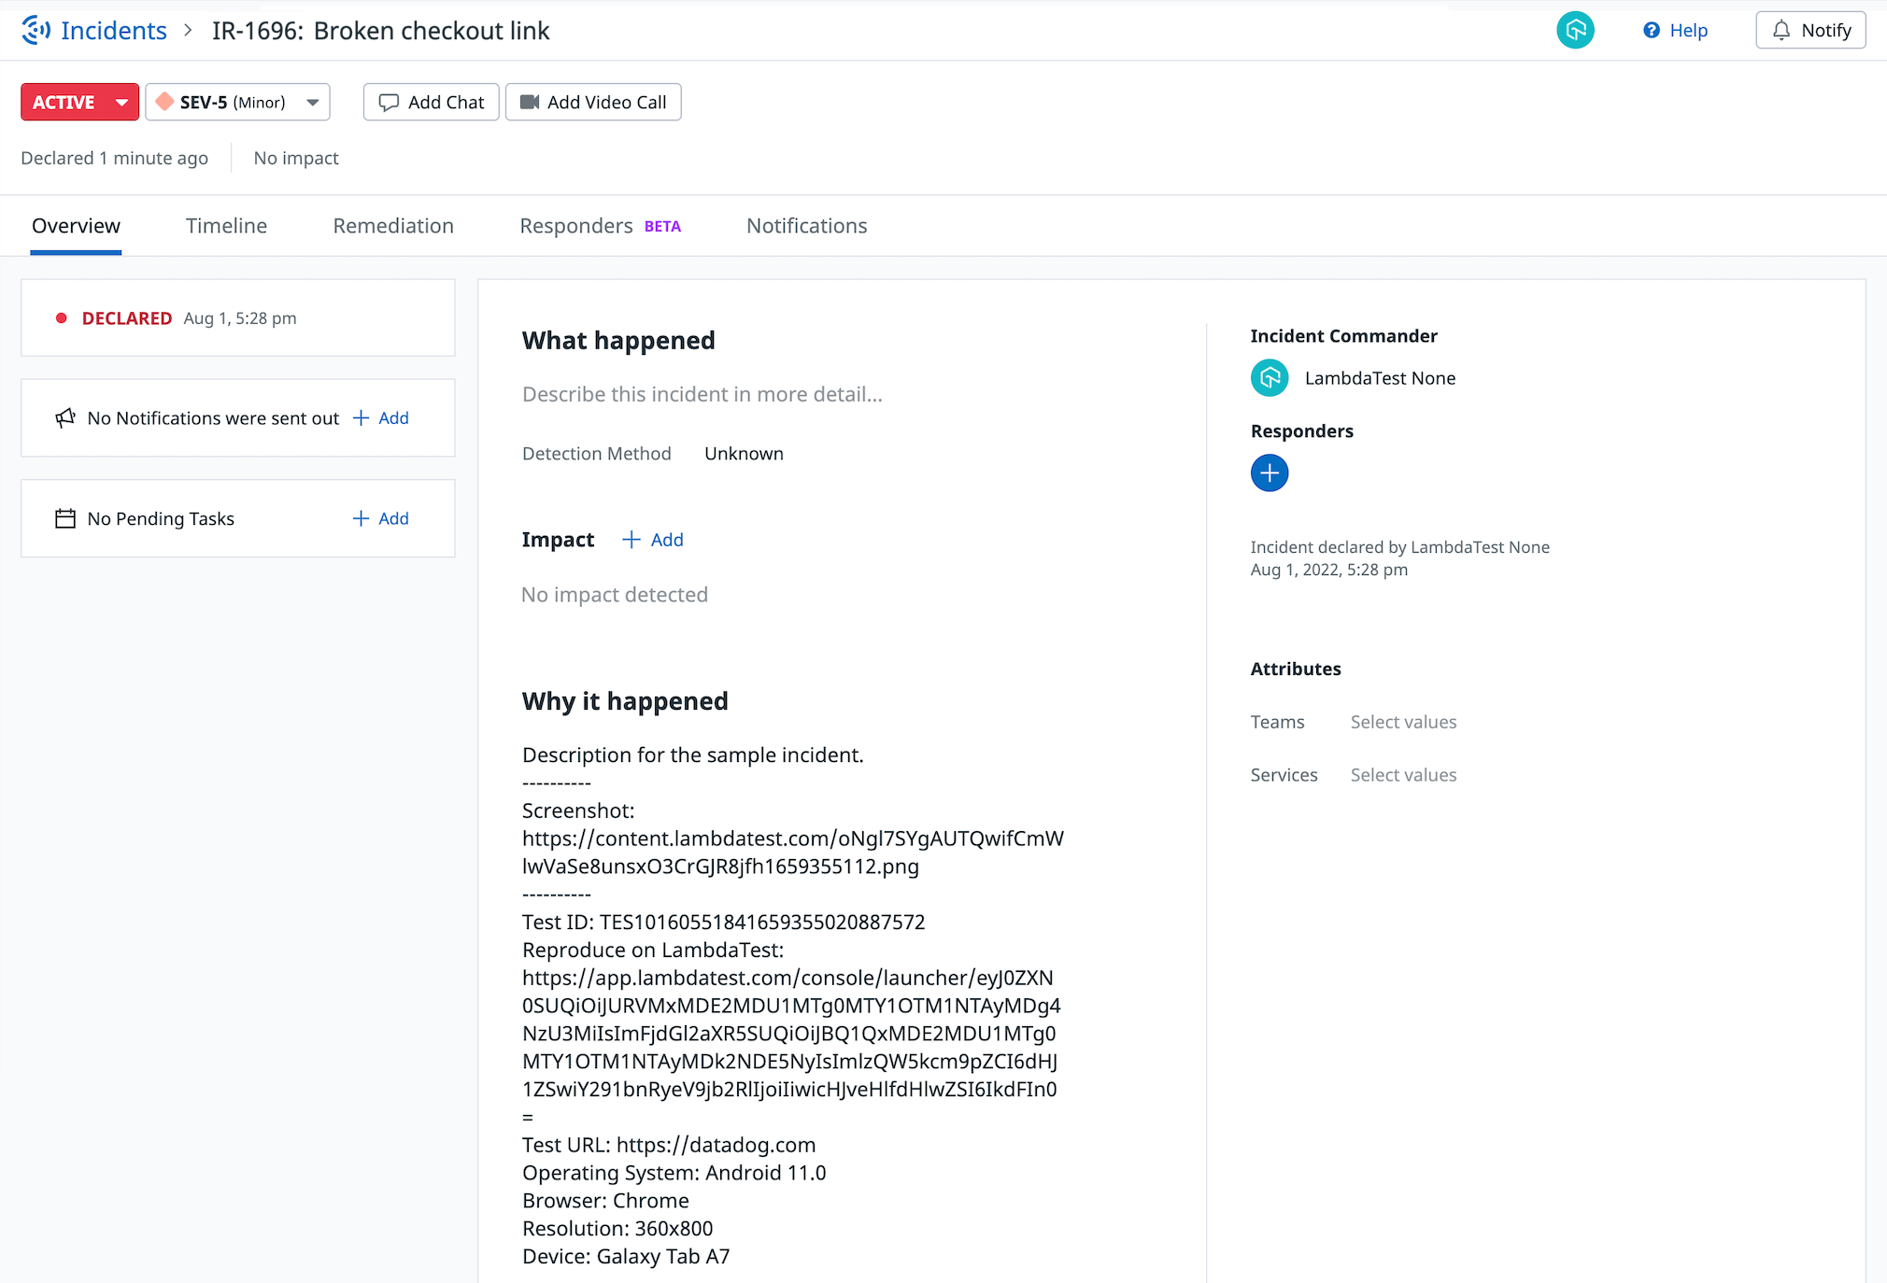Click the video camera icon in Add Video Call

tap(530, 102)
